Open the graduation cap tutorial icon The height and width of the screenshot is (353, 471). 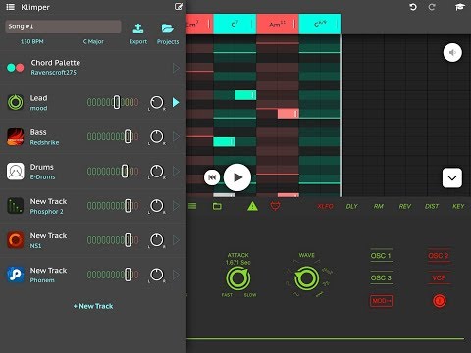coord(460,7)
